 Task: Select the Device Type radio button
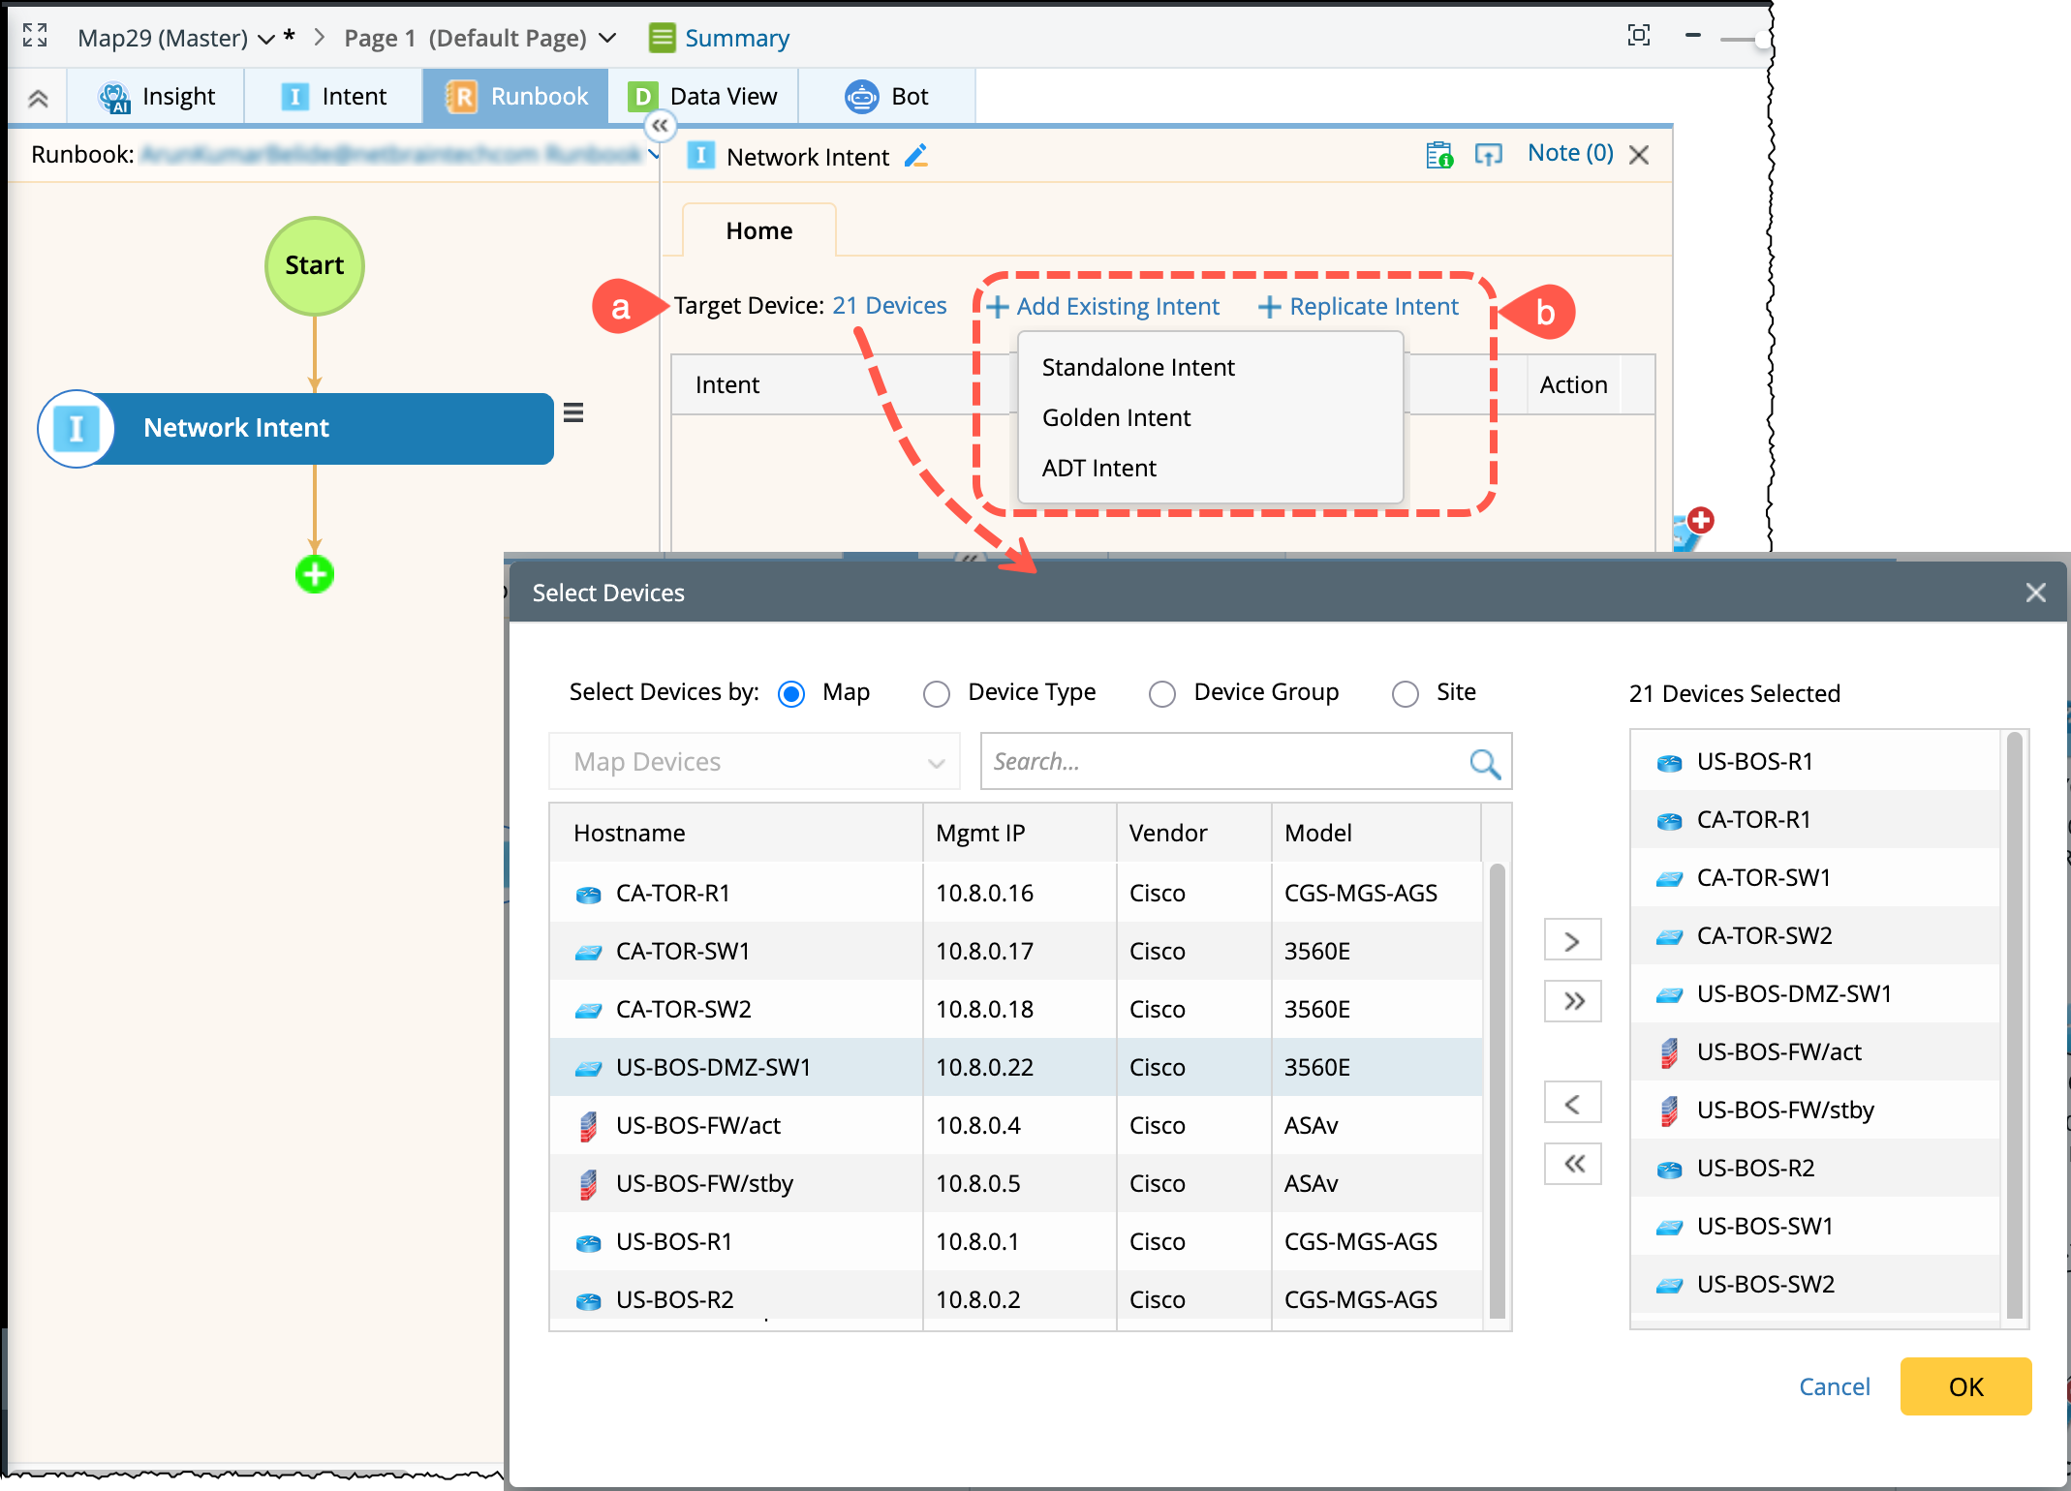pos(936,694)
